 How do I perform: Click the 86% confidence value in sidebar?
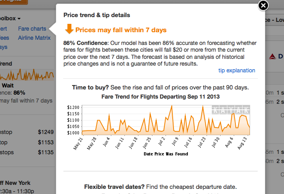coord(19,93)
